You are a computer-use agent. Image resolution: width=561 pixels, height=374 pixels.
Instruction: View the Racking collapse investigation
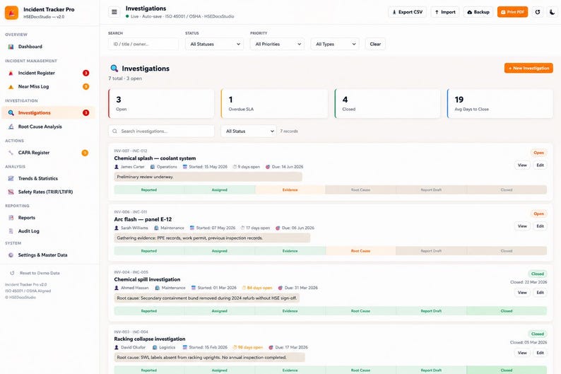coord(522,353)
